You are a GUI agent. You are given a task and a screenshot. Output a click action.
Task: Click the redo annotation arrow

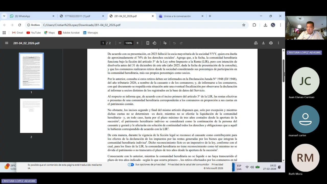coord(181,43)
